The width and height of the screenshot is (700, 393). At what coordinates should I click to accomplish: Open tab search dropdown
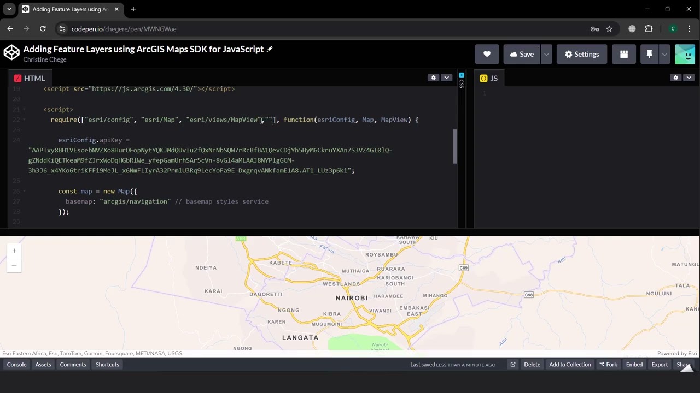(x=9, y=9)
